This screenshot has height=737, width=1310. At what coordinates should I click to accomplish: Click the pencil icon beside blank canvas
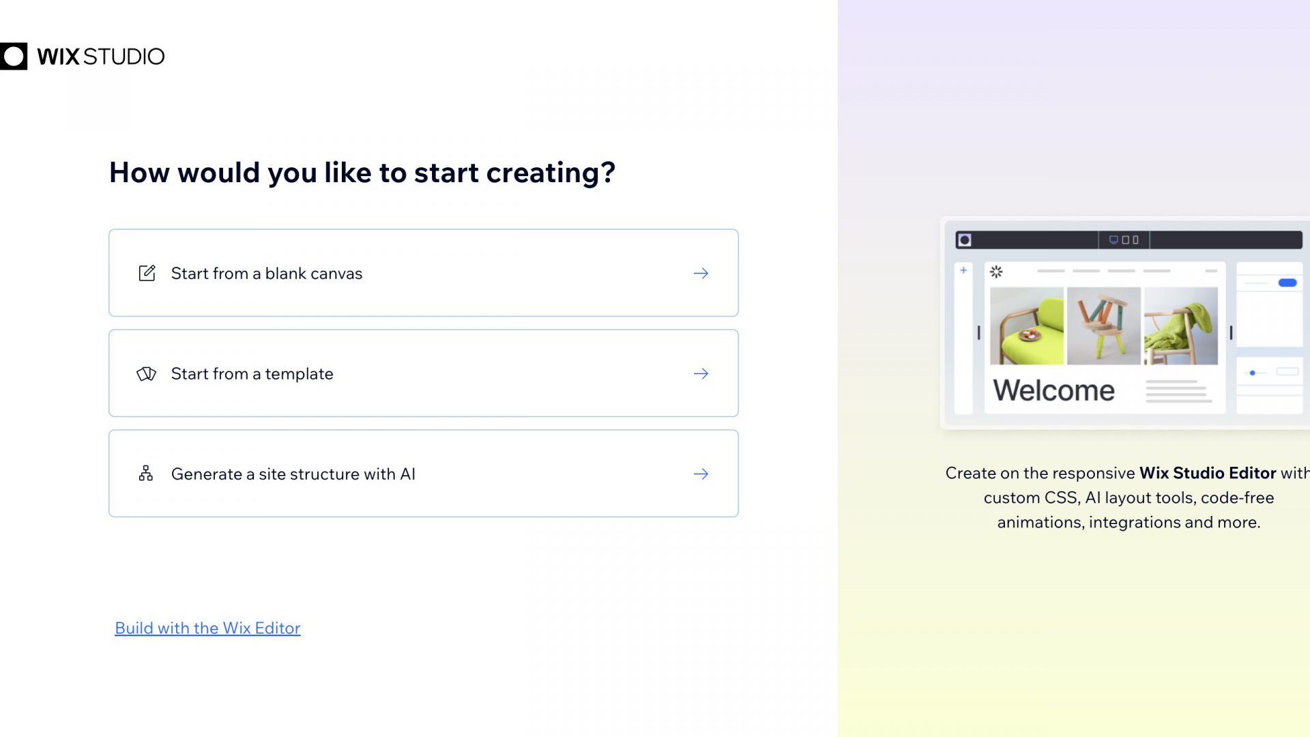(147, 273)
